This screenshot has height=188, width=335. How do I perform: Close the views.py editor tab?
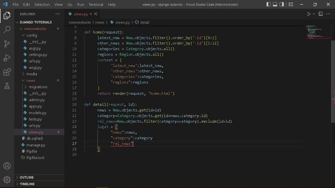(96, 14)
